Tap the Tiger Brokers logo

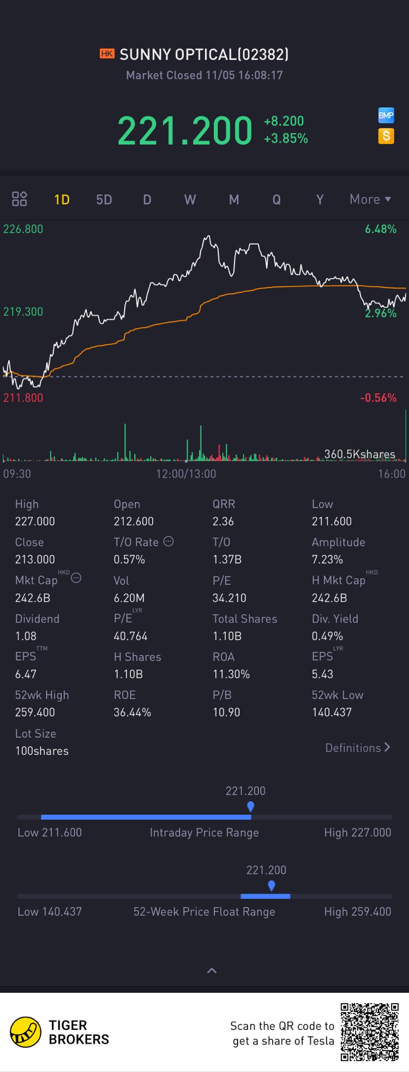pyautogui.click(x=26, y=1032)
